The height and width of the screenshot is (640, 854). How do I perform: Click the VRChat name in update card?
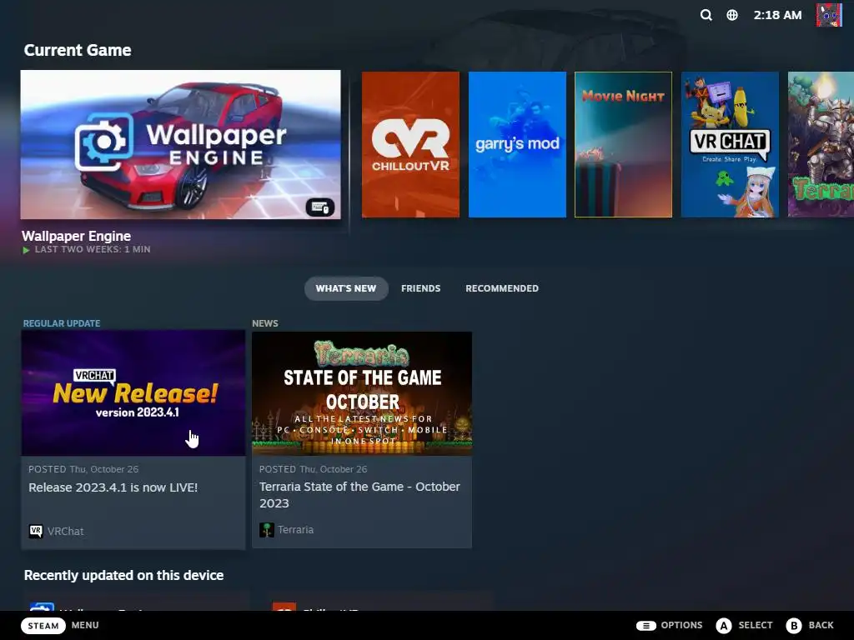pos(65,531)
